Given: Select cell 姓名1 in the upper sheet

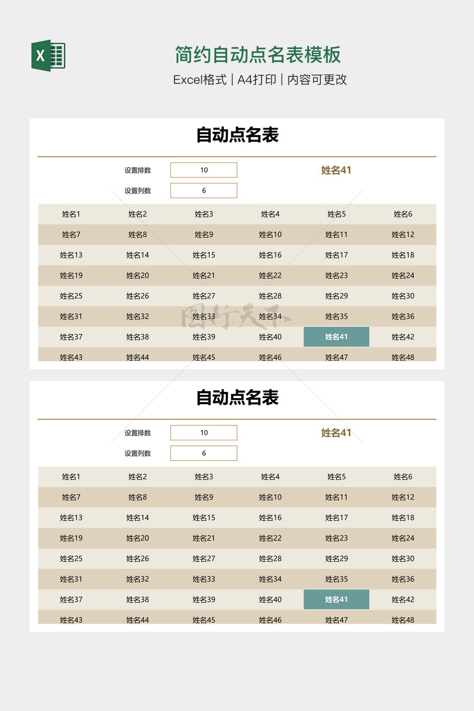Looking at the screenshot, I should [x=71, y=214].
